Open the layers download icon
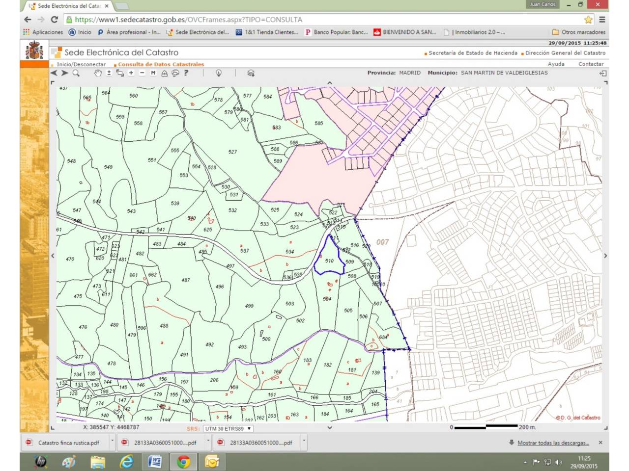Image resolution: width=629 pixels, height=471 pixels. coord(251,73)
